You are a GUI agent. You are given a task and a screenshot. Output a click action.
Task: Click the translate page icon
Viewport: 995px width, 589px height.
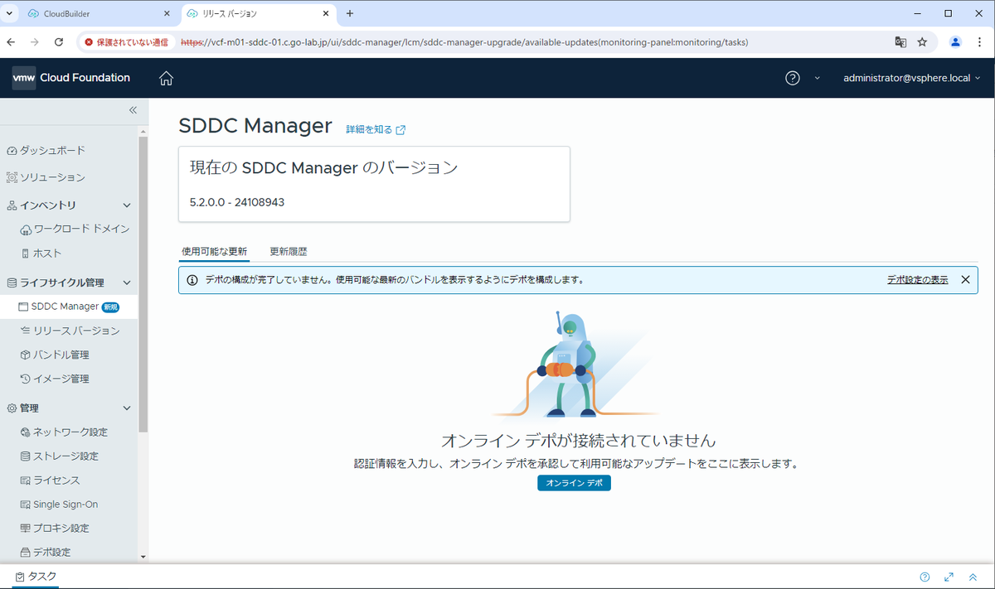pyautogui.click(x=900, y=42)
